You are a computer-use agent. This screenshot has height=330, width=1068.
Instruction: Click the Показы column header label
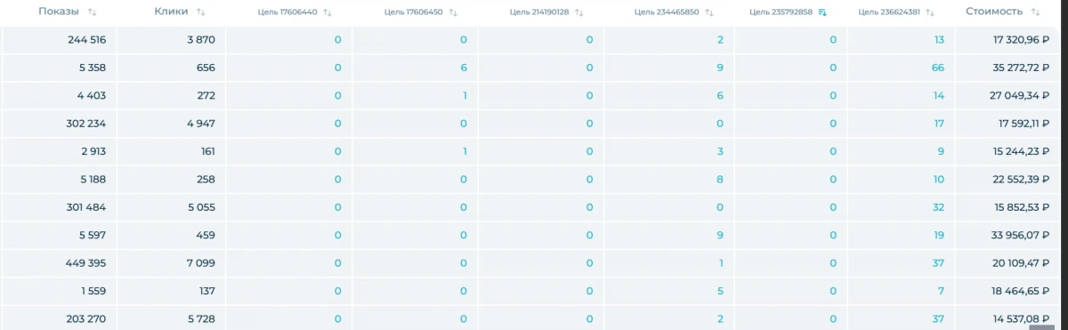(59, 12)
